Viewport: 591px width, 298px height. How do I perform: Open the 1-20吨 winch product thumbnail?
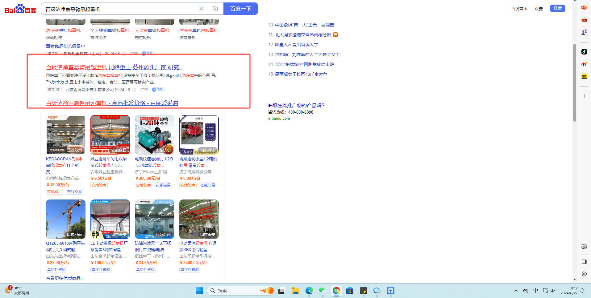tap(155, 135)
